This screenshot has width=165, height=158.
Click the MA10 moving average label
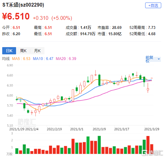43,58
